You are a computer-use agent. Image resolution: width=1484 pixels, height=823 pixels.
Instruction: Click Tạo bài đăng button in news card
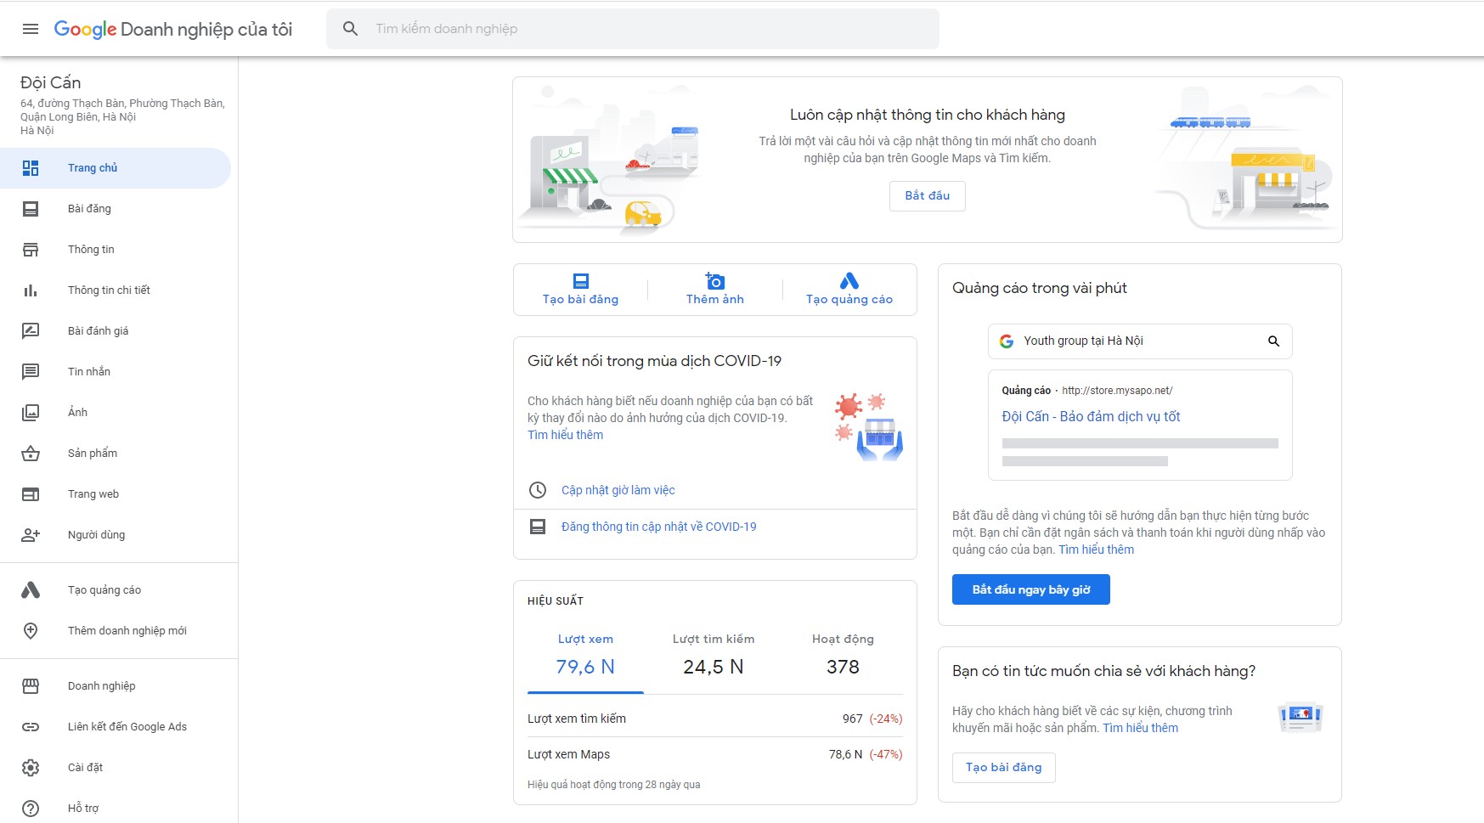[x=1003, y=768]
